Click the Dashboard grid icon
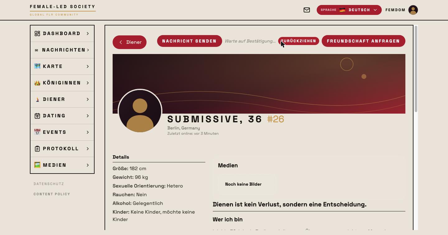Image resolution: width=448 pixels, height=235 pixels. point(37,34)
